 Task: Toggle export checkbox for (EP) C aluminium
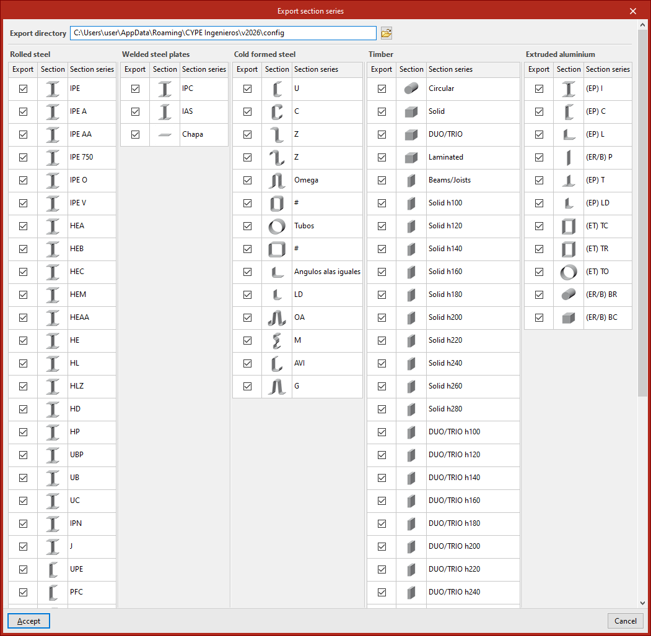(540, 112)
